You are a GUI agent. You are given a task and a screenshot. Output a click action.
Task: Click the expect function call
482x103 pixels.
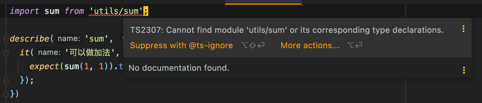click(x=44, y=66)
